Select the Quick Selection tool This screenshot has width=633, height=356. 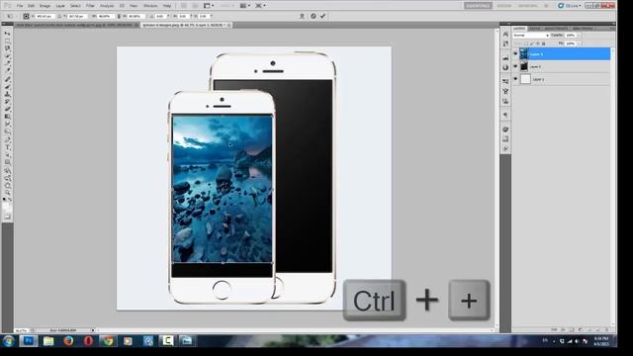tap(7, 55)
